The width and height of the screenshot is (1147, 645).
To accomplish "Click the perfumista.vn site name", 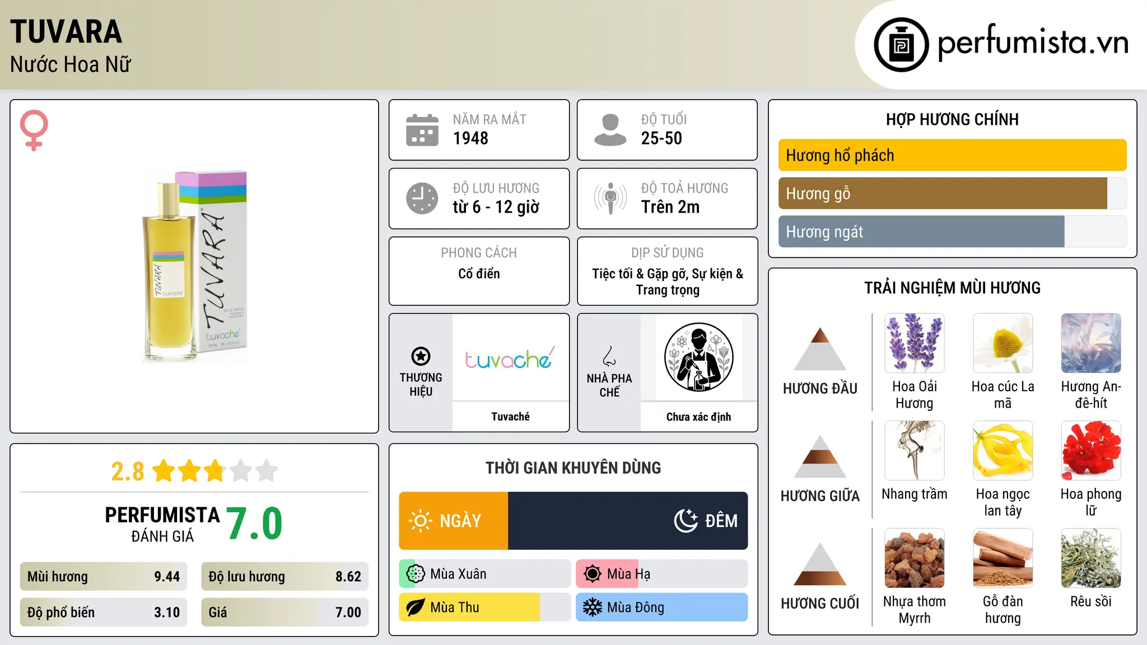I will coord(1033,42).
